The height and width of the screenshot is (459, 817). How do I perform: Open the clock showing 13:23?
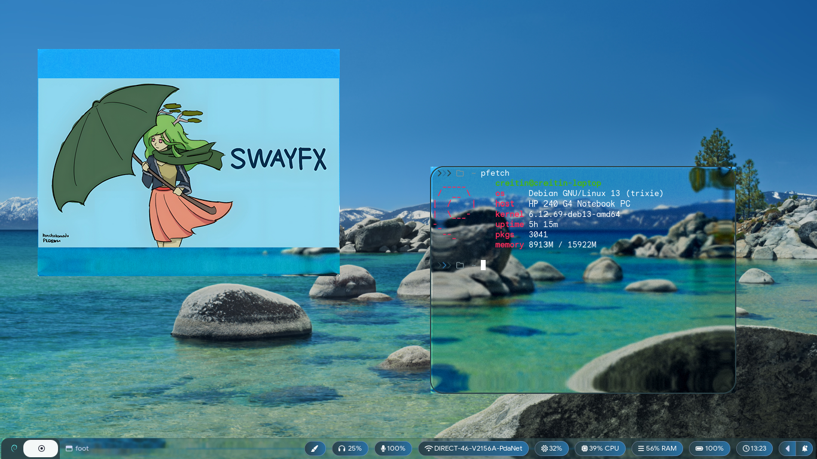[754, 448]
